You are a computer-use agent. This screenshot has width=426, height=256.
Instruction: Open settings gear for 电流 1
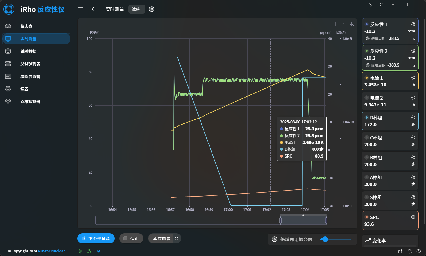pyautogui.click(x=413, y=78)
